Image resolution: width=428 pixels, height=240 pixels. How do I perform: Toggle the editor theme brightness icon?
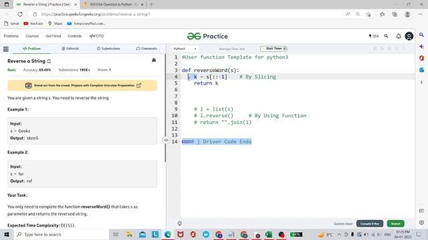point(179,223)
